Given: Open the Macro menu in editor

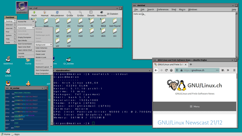Looking at the screenshot, I should pyautogui.click(x=182, y=9).
